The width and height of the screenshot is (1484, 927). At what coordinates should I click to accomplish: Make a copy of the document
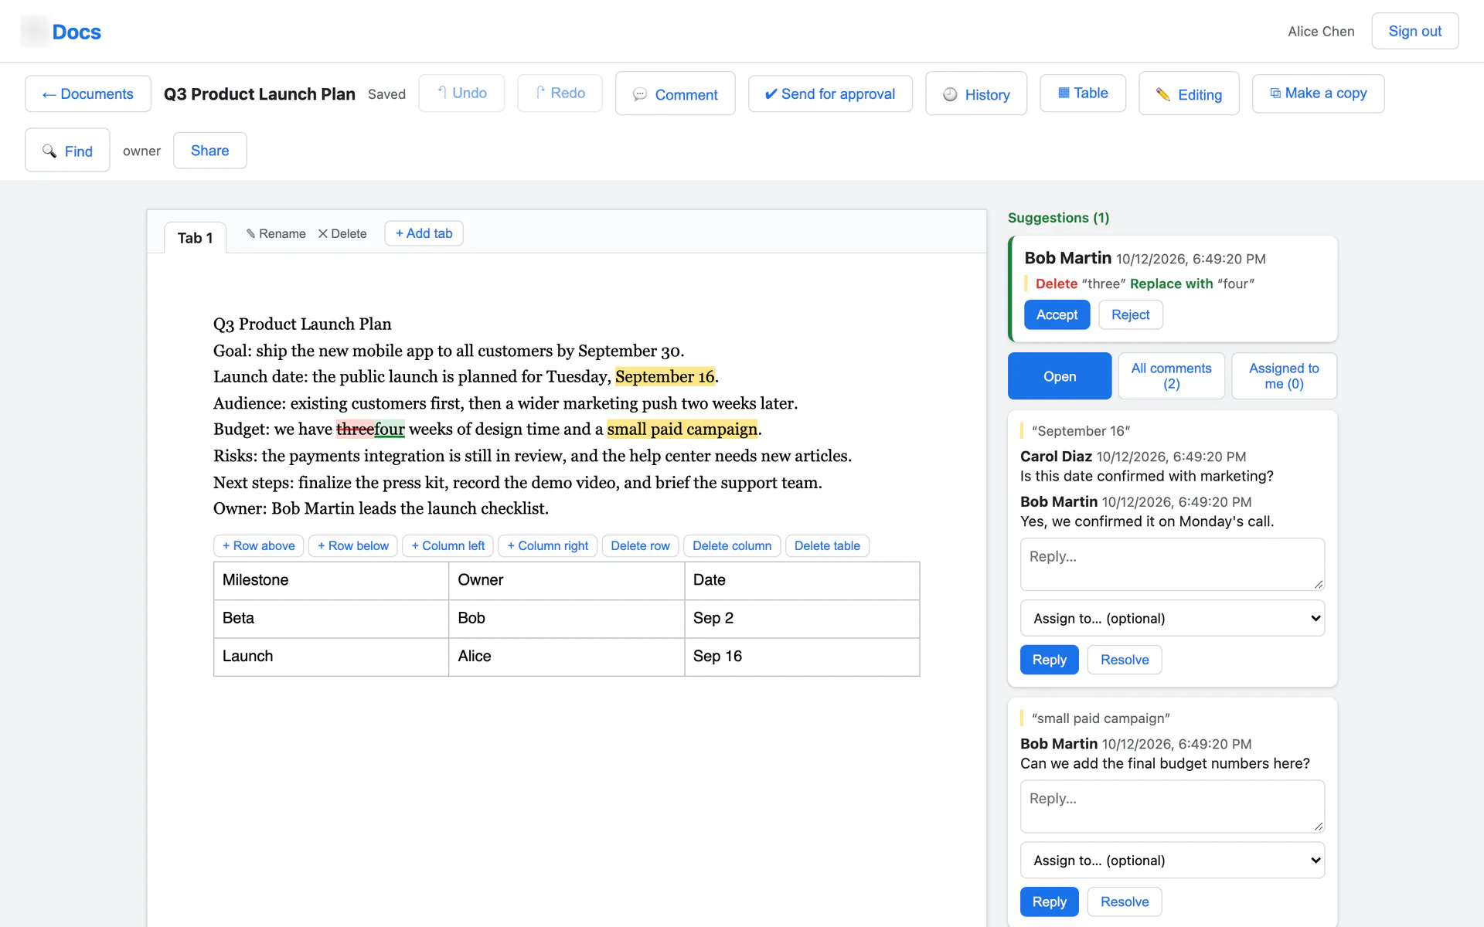tap(1318, 93)
